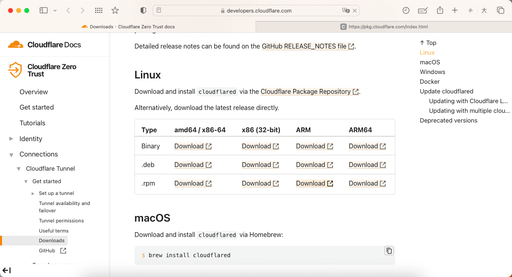Click the bookmarks star icon
Image resolution: width=512 pixels, height=277 pixels.
click(115, 11)
